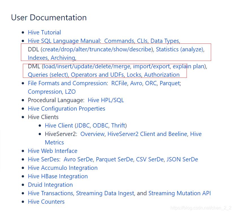234x213 pixels.
Task: Open the Druid Integration link
Action: (50, 185)
